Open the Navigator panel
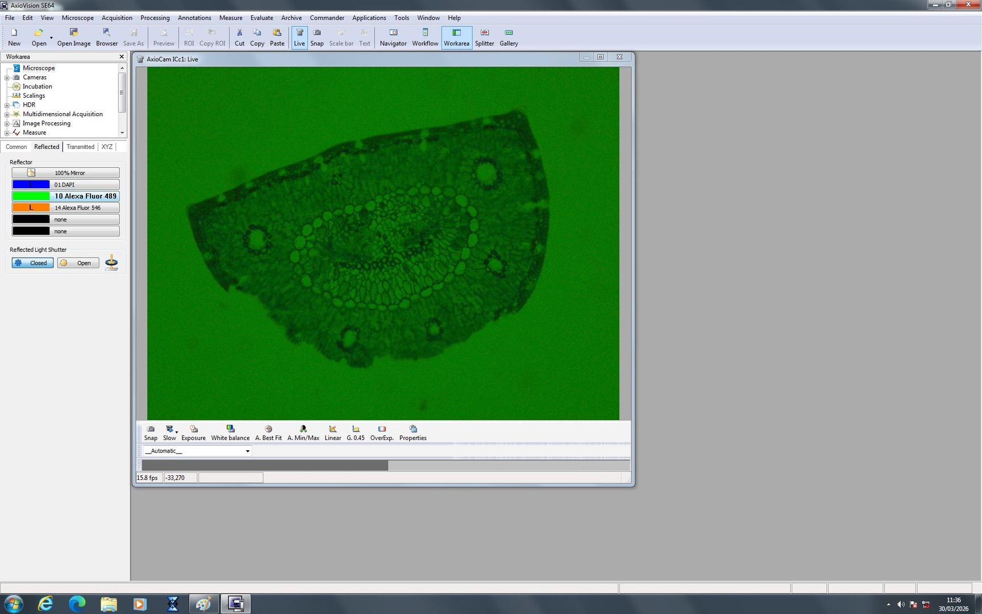Viewport: 982px width, 614px height. [x=393, y=36]
